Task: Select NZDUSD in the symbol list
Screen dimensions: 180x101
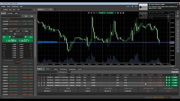Action: pos(18,95)
